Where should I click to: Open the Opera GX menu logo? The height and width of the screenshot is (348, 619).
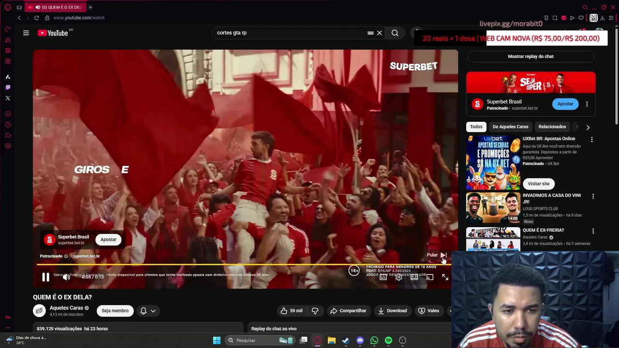pos(8,7)
